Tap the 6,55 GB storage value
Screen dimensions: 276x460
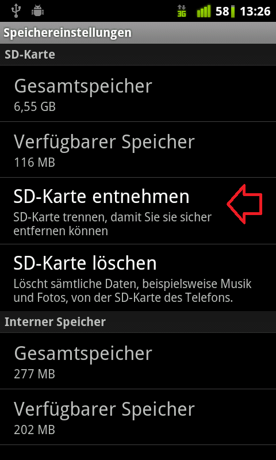(x=34, y=107)
